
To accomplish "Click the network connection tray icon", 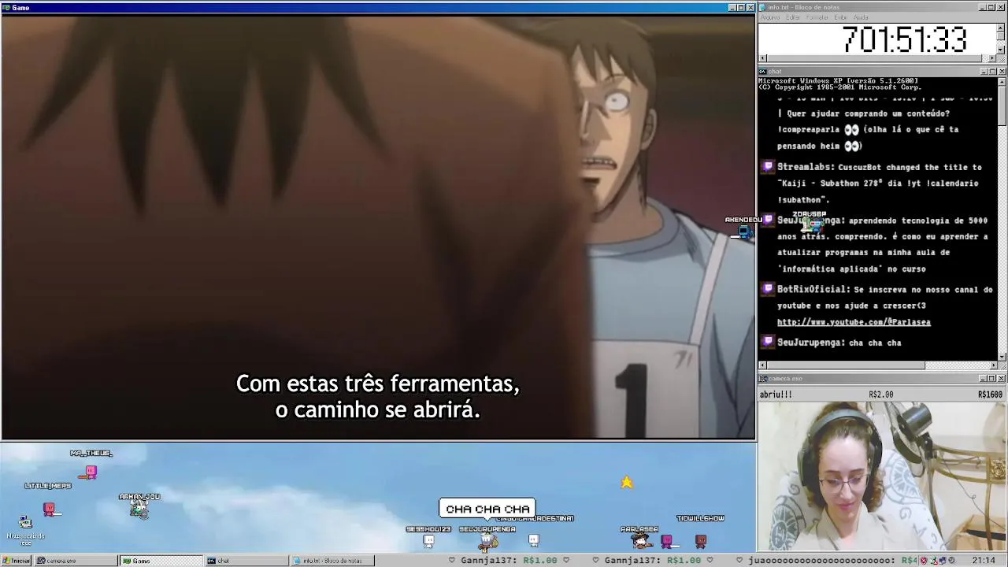I will pos(936,560).
